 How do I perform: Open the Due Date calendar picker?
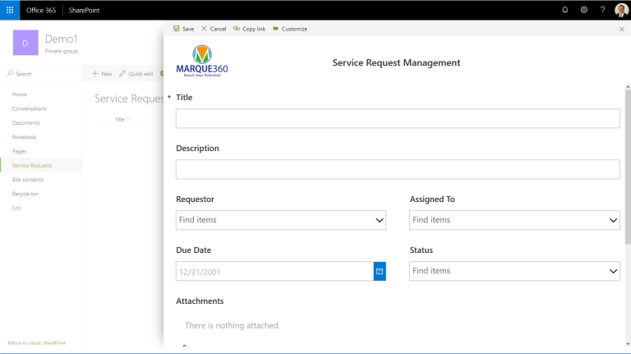click(380, 271)
